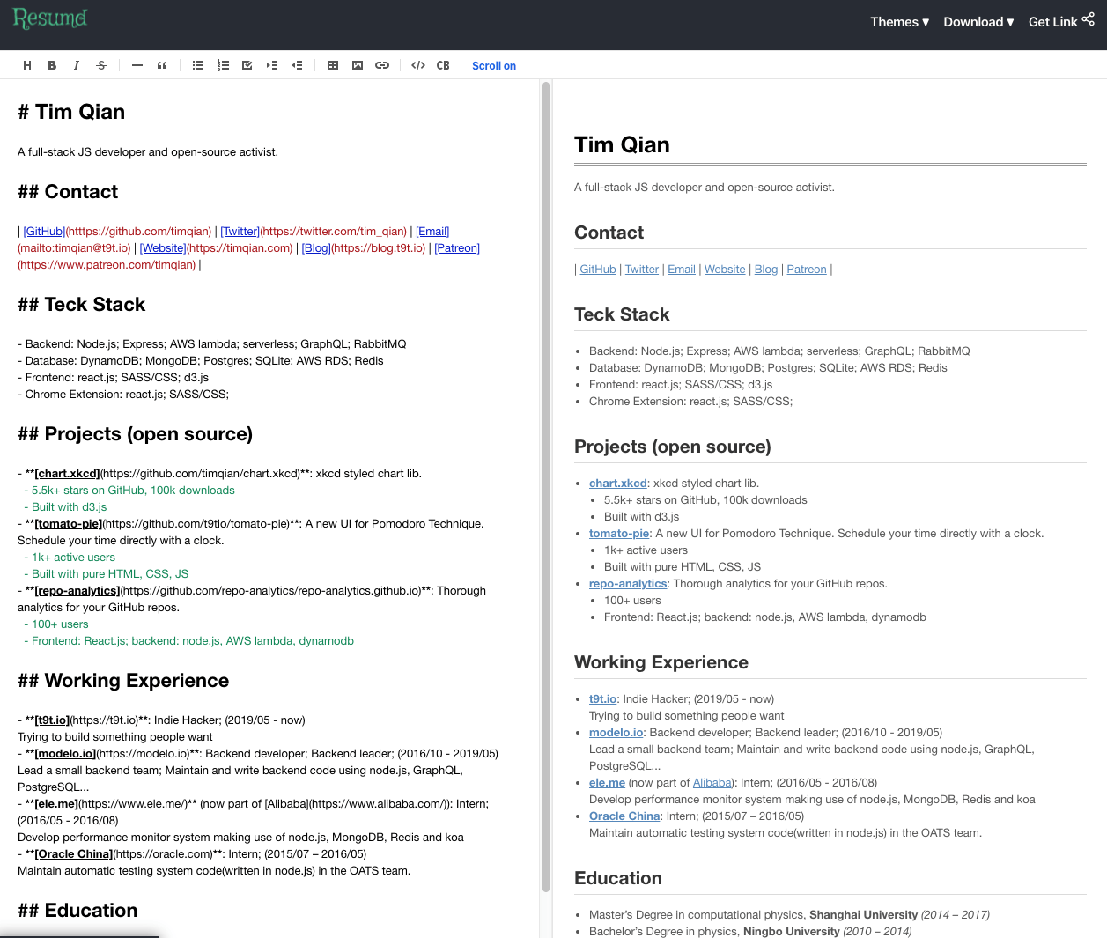The image size is (1107, 938).
Task: Click the share icon next to Get Link
Action: 1089,19
